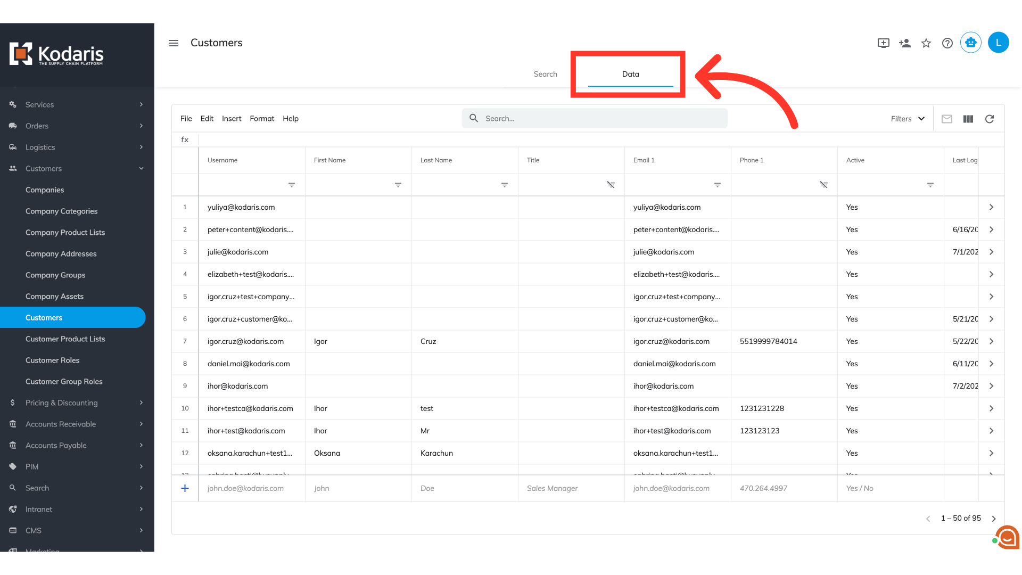The image size is (1022, 575).
Task: Click the screen share monitor icon
Action: pyautogui.click(x=884, y=43)
